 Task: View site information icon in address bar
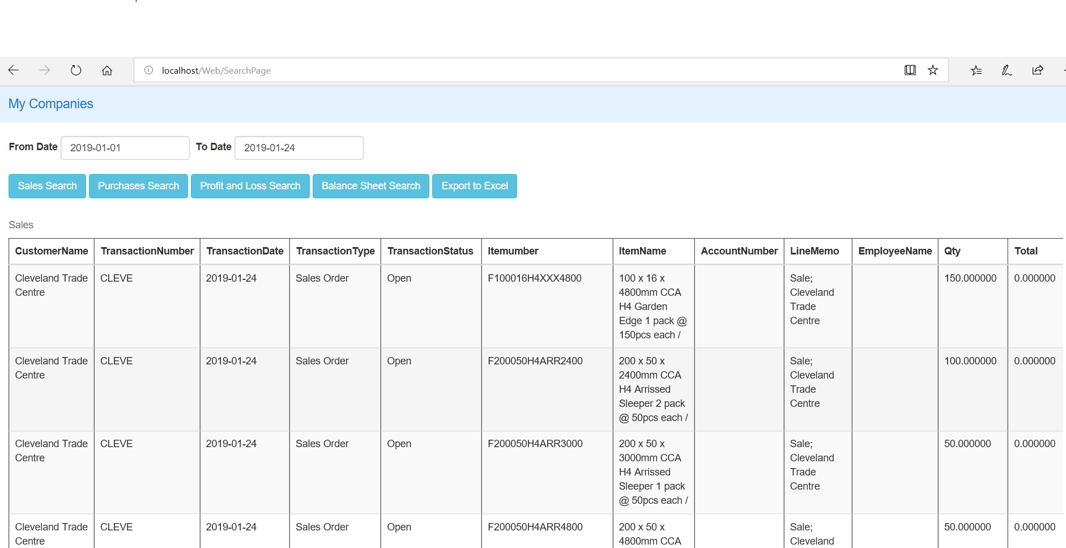coord(148,70)
